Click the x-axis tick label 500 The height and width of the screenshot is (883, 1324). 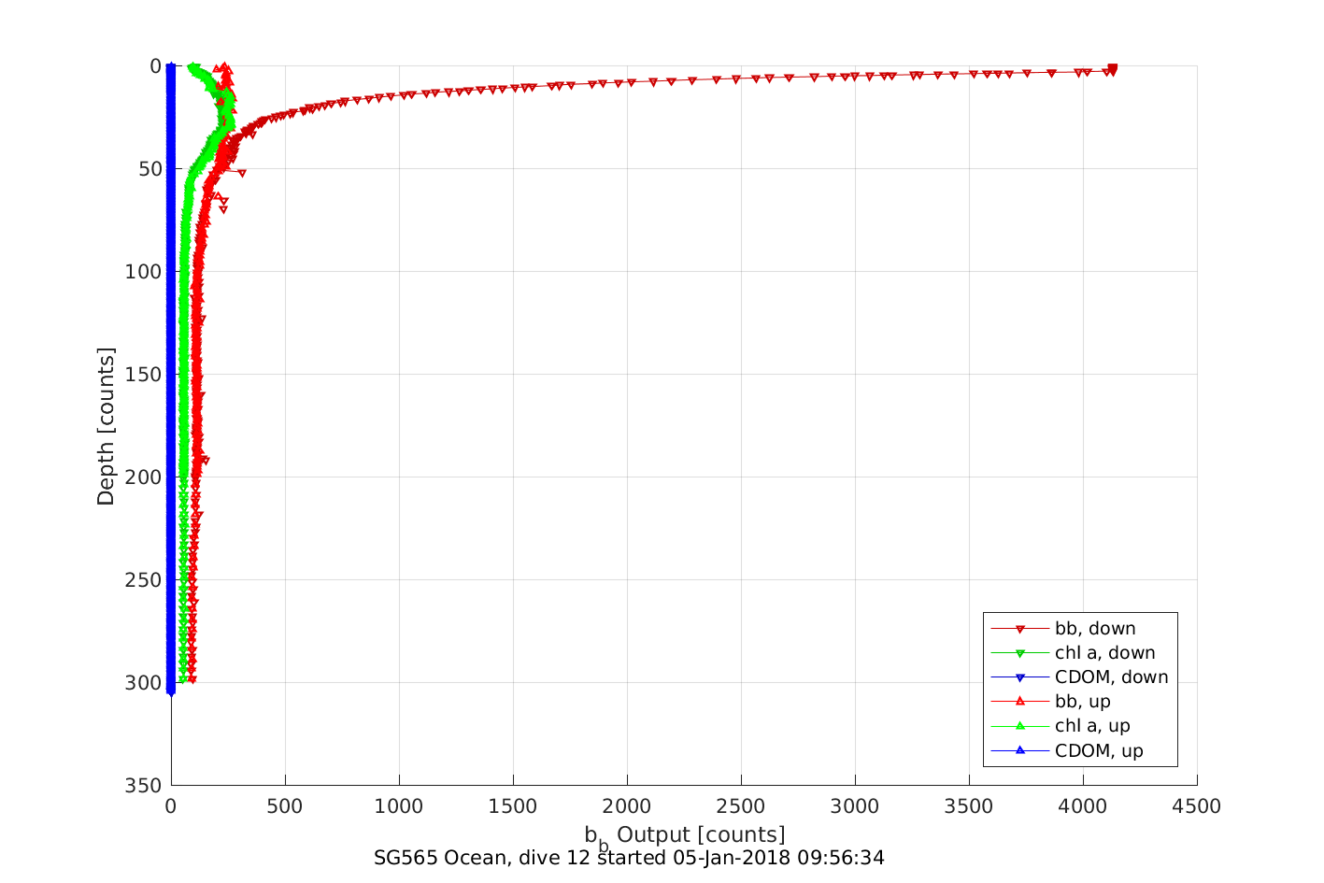pyautogui.click(x=285, y=806)
